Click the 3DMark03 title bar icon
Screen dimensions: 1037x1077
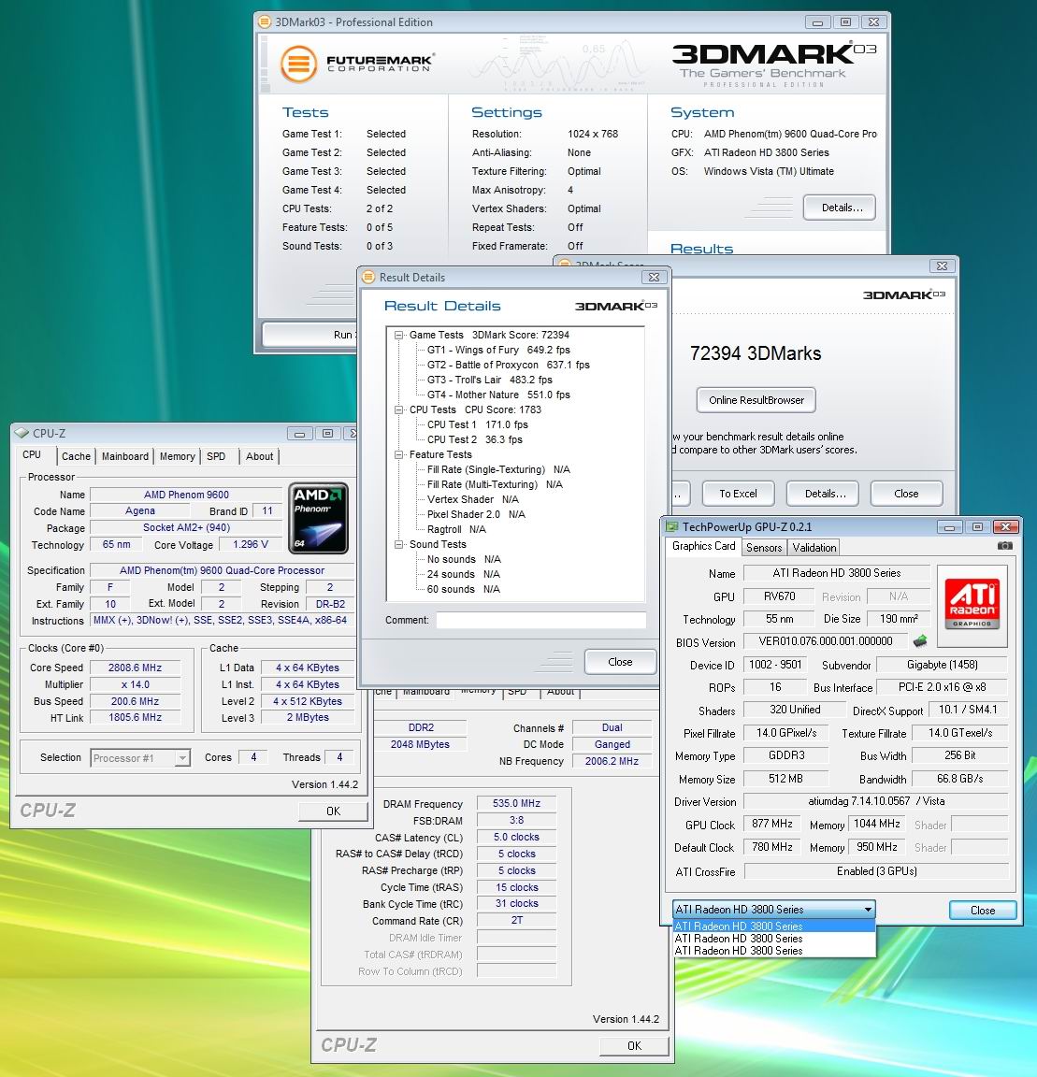[264, 22]
